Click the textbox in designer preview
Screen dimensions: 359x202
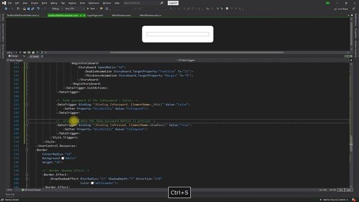click(178, 34)
